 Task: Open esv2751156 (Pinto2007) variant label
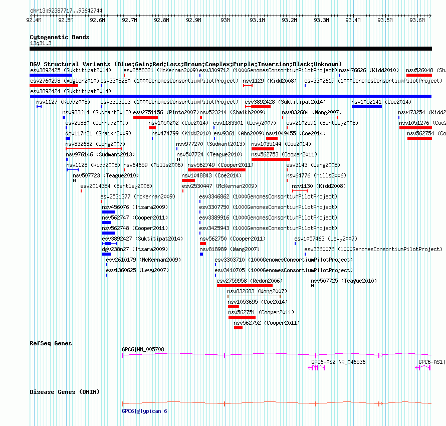(165, 112)
